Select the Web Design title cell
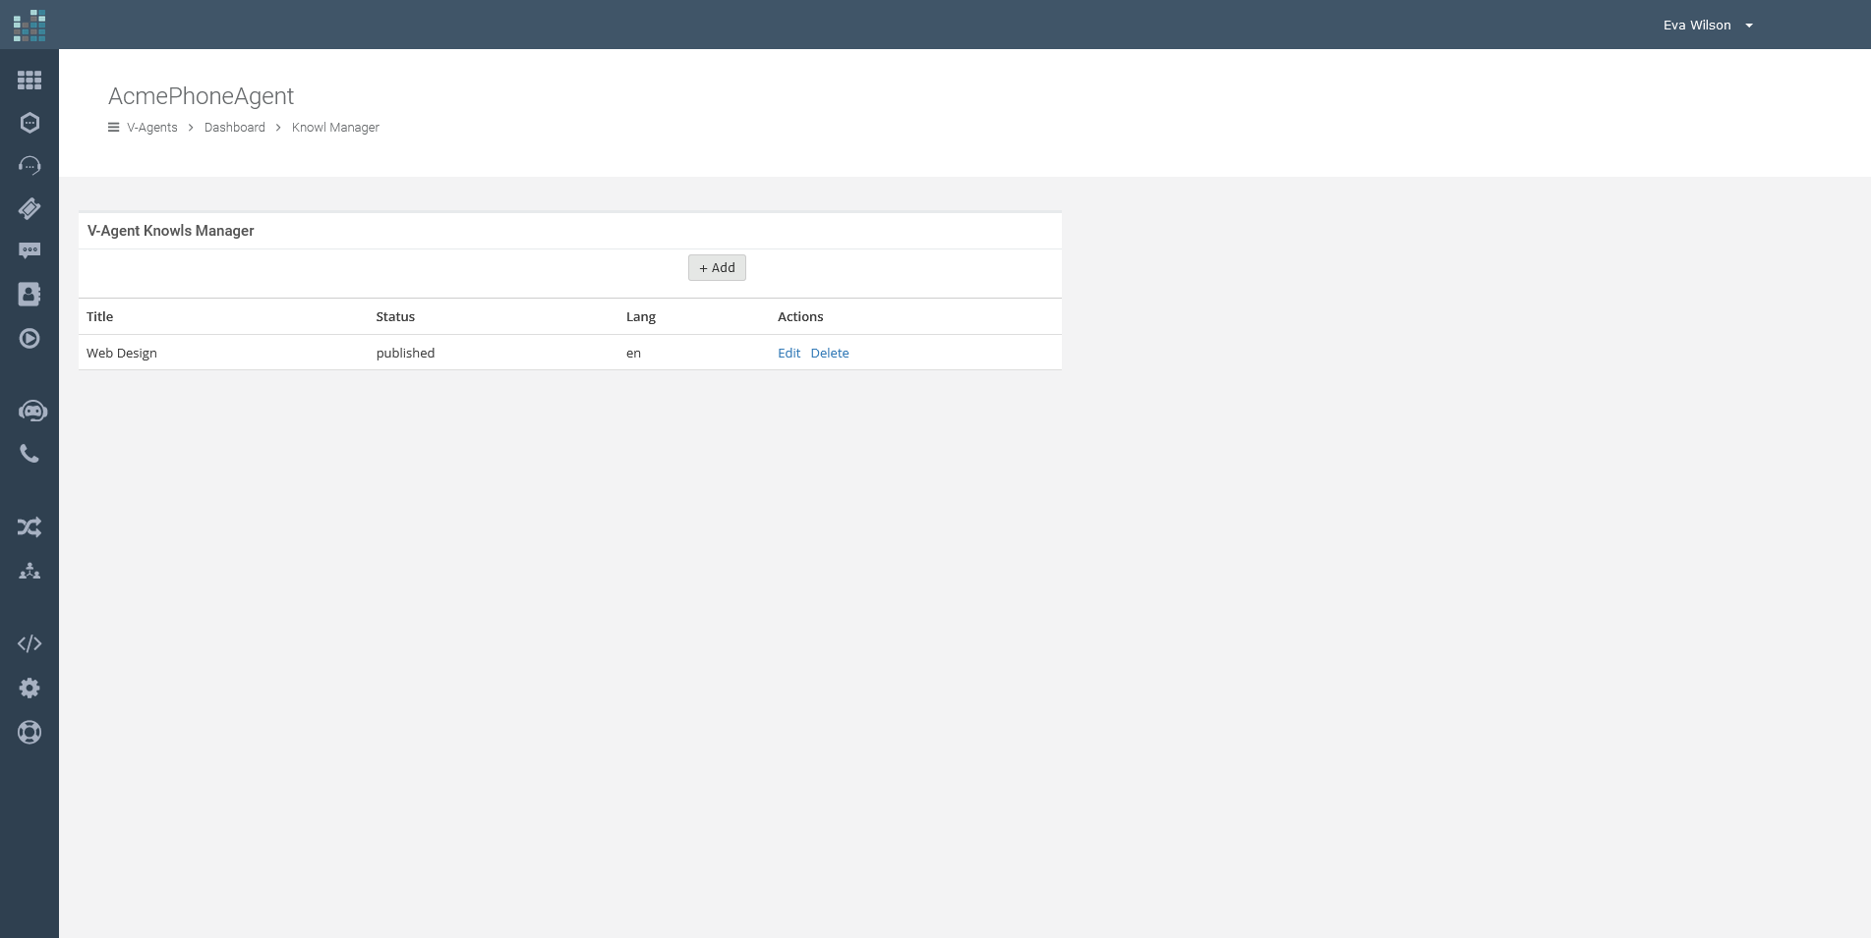The width and height of the screenshot is (1871, 938). 122,353
